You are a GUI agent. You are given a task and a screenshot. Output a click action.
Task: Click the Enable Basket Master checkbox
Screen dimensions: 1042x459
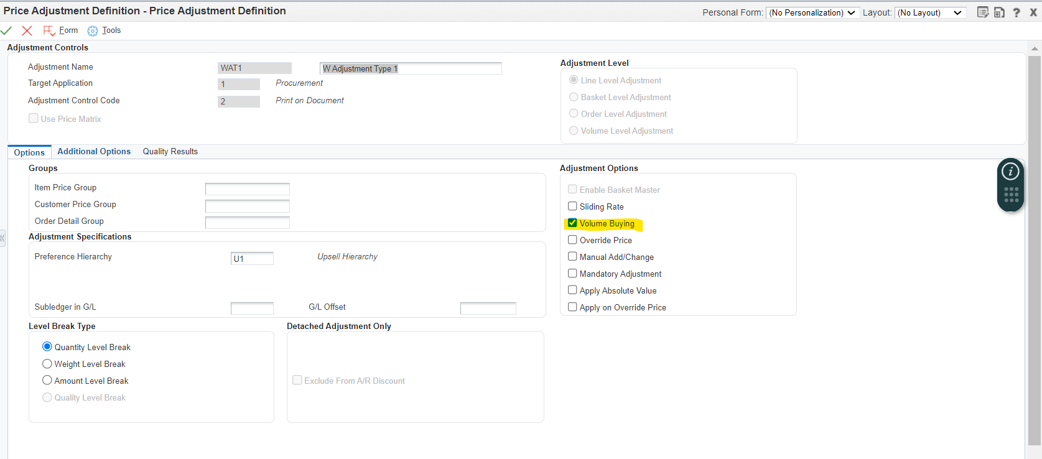point(572,189)
